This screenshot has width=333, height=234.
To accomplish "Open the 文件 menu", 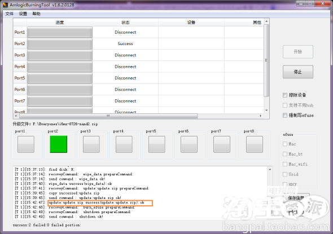I will 10,14.
